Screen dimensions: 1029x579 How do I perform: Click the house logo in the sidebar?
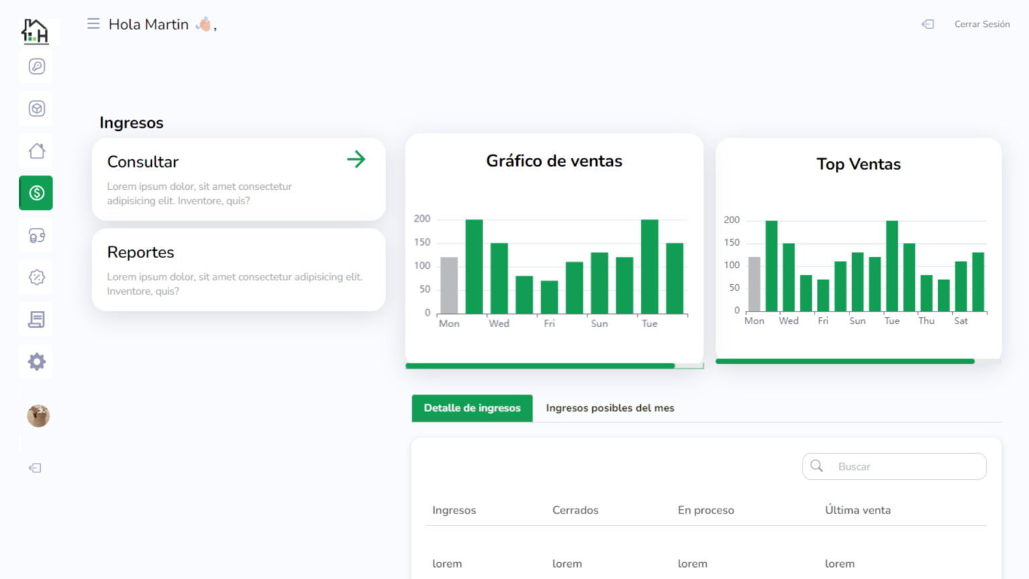pyautogui.click(x=36, y=31)
